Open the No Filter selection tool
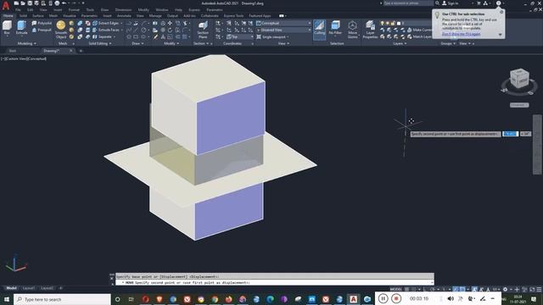The width and height of the screenshot is (543, 305). 335,28
